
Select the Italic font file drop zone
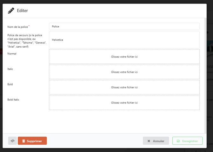click(x=124, y=72)
